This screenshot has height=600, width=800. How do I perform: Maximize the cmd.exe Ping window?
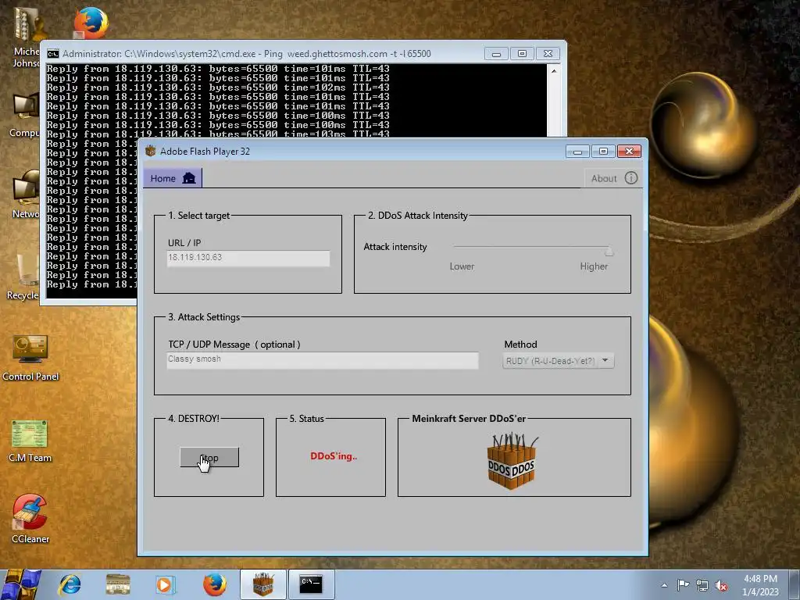522,54
